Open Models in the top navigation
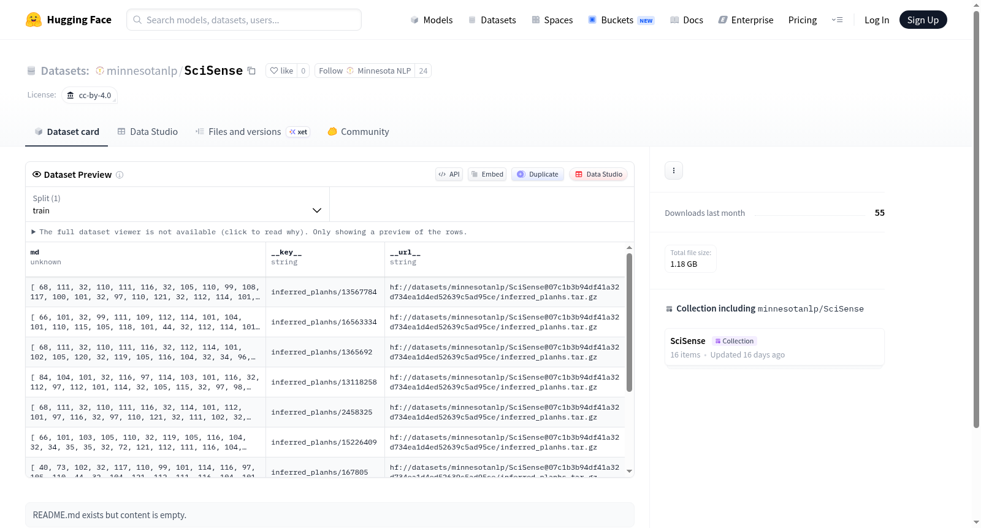This screenshot has height=528, width=981. pyautogui.click(x=432, y=20)
